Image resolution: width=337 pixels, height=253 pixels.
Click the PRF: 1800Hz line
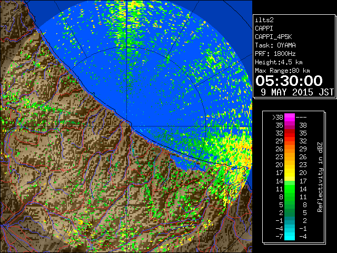[275, 54]
